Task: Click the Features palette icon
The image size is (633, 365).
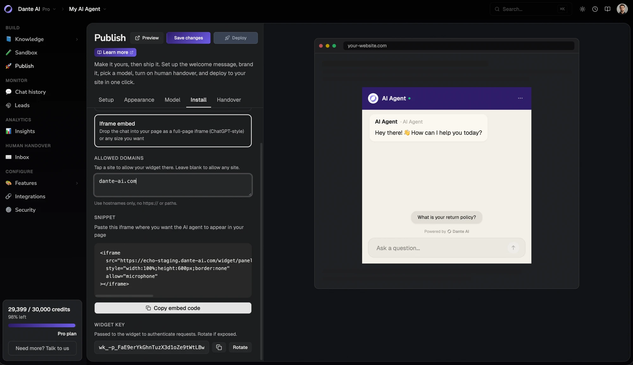Action: pos(9,183)
